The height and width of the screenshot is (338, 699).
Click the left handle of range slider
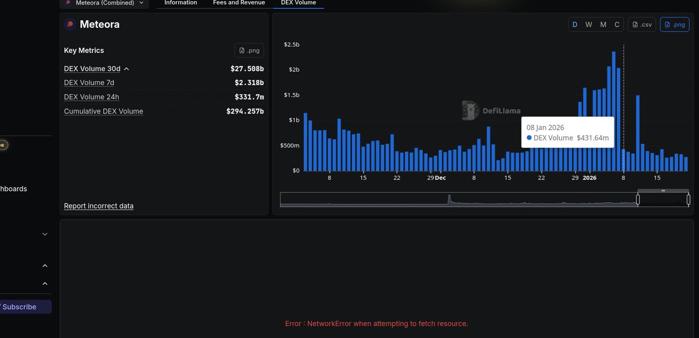[638, 200]
